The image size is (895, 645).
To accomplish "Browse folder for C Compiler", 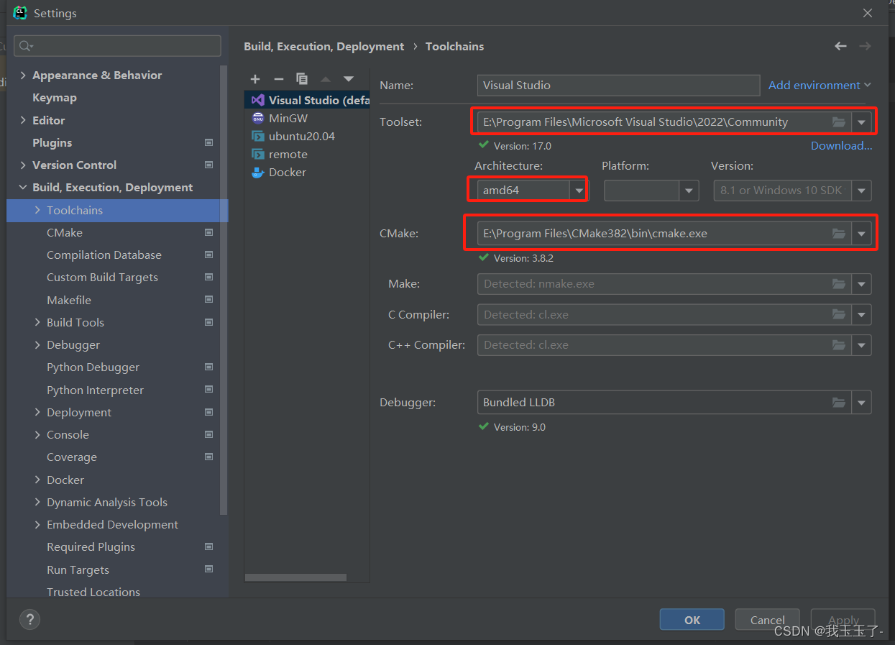I will [839, 314].
